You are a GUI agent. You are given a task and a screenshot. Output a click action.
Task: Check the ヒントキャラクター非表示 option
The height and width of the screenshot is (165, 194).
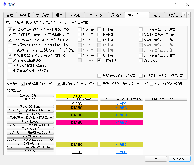(x=151, y=84)
